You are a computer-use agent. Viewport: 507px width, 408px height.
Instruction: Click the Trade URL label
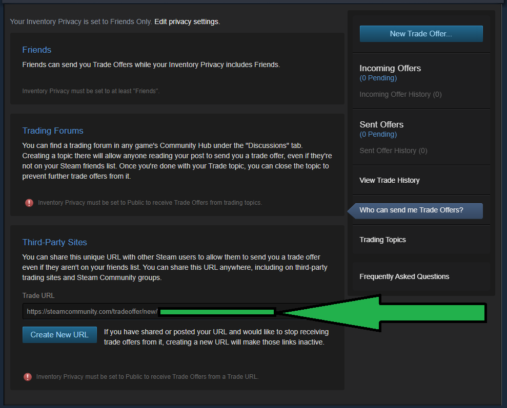tap(38, 296)
